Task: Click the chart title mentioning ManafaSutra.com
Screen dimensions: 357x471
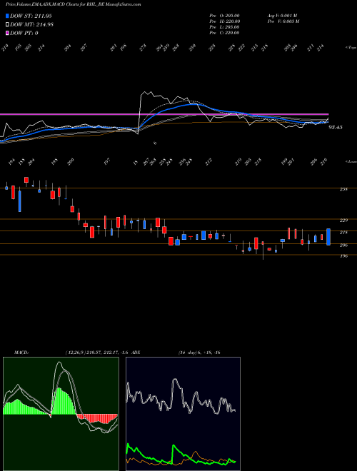Action: pyautogui.click(x=74, y=4)
